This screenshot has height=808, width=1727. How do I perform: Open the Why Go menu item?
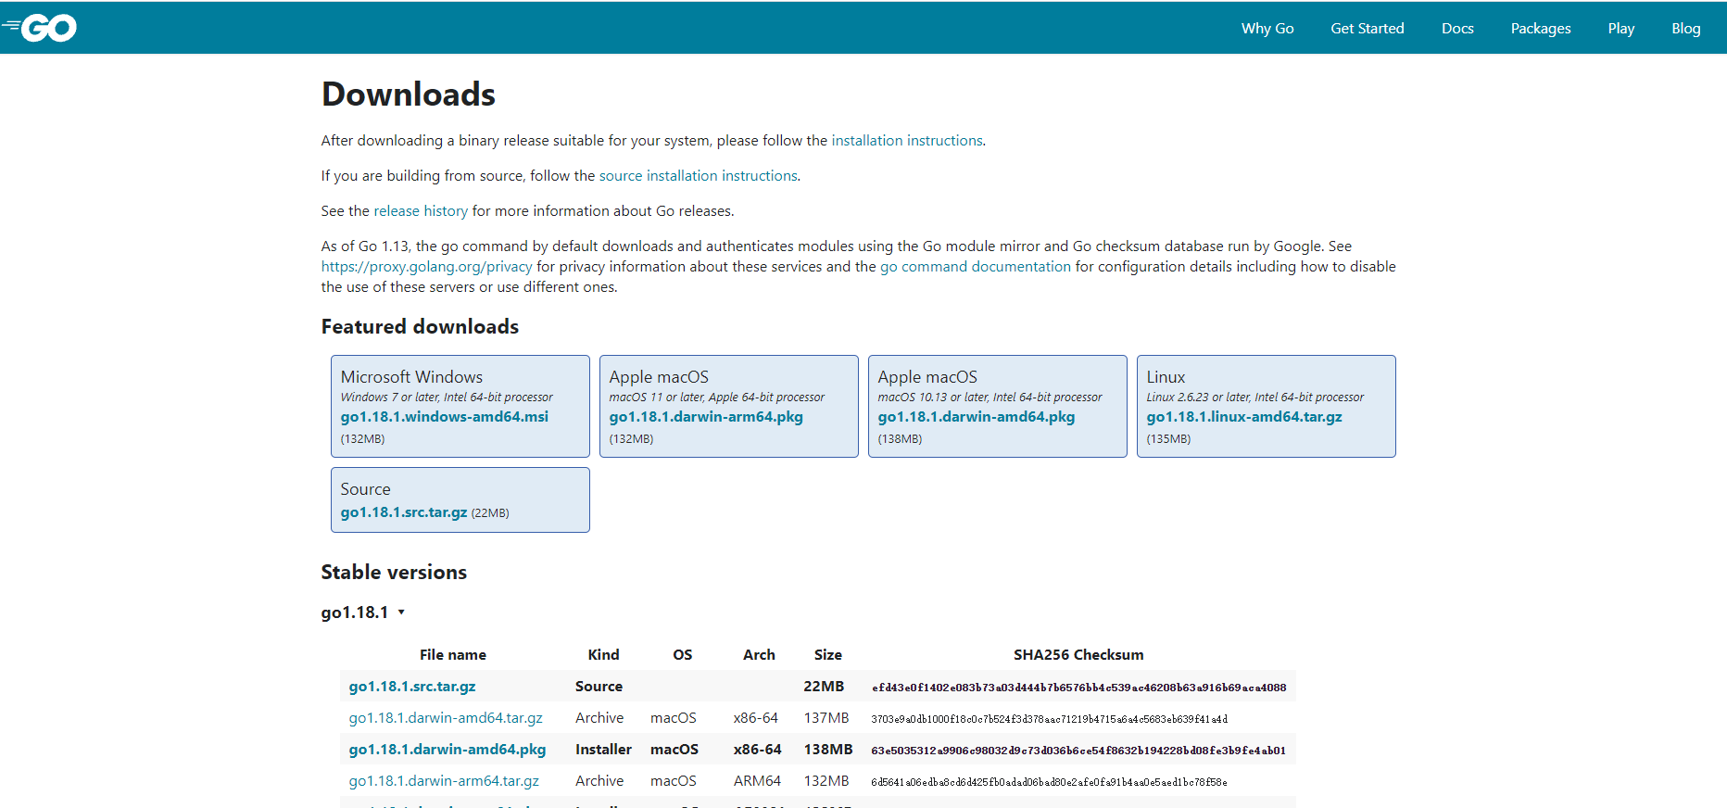[x=1267, y=29]
